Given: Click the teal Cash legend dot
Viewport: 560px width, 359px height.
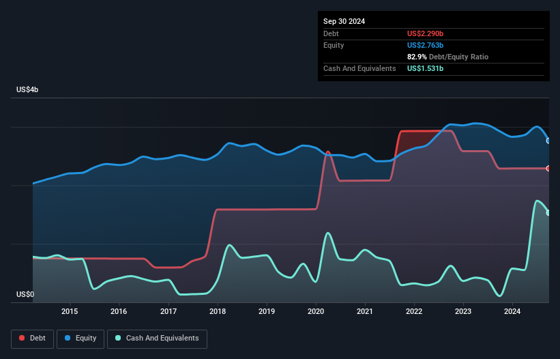Looking at the screenshot, I should [x=118, y=338].
